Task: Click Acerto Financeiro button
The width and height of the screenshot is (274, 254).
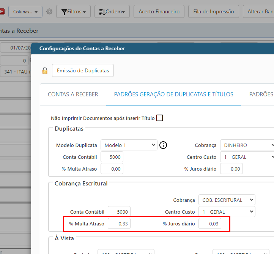Action: tap(159, 11)
